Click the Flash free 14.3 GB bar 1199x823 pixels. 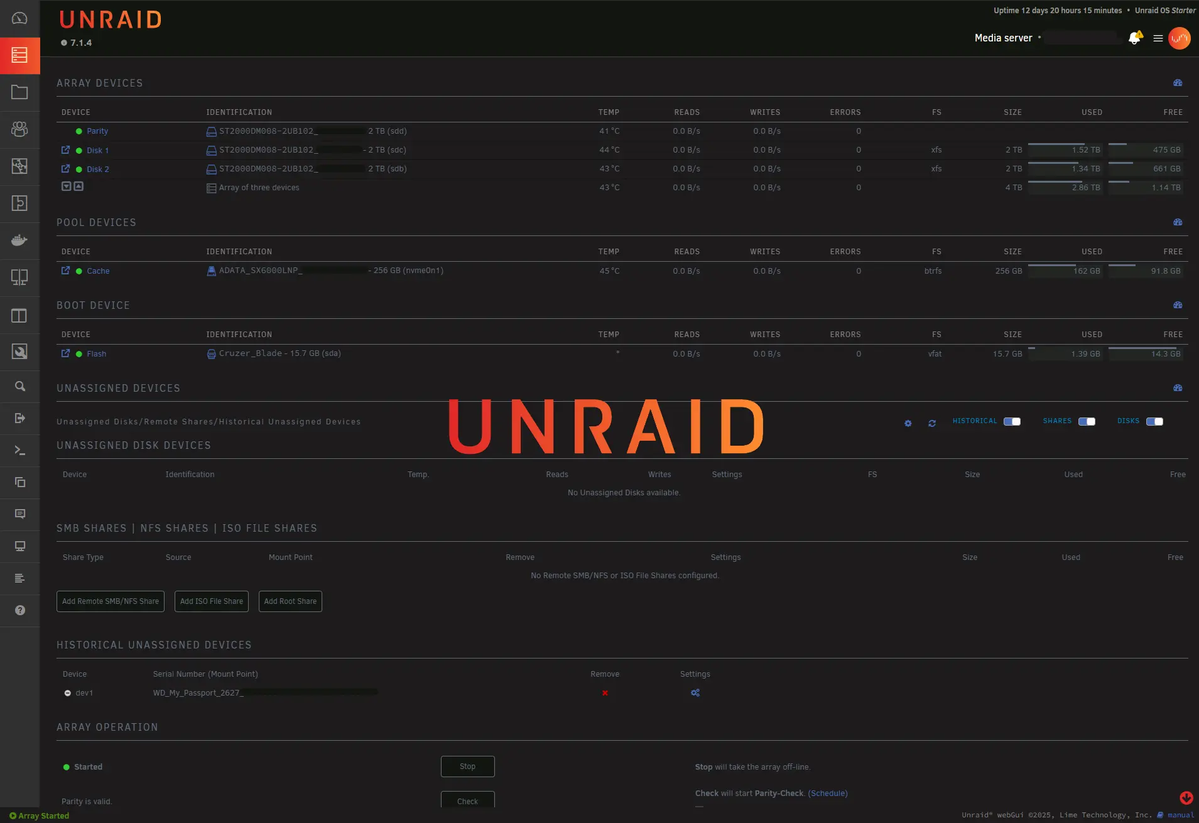click(x=1146, y=354)
